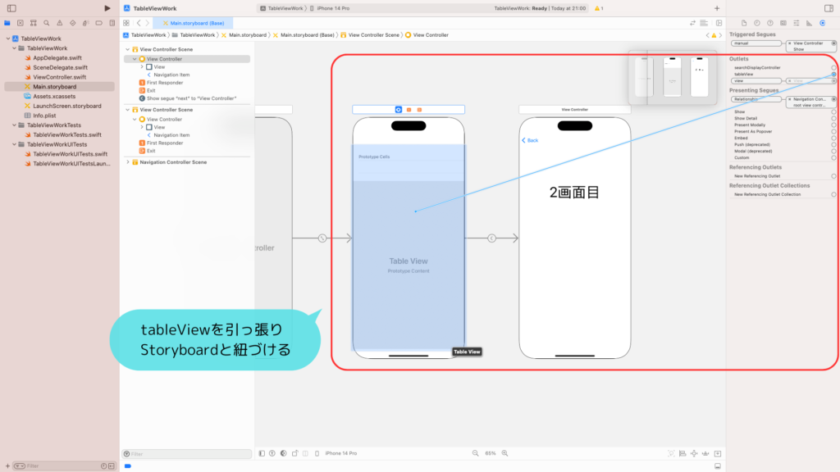Expand View under the first View Controller
This screenshot has width=840, height=472.
point(141,67)
